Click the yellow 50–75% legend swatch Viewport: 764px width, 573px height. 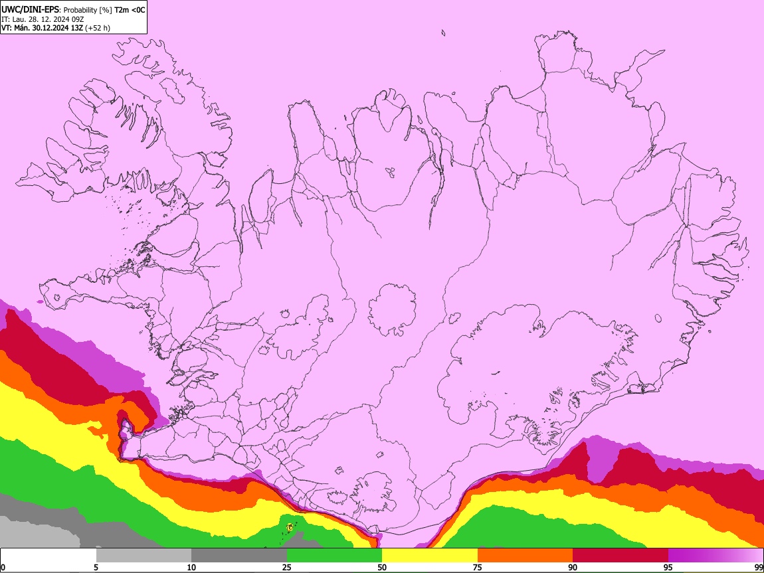430,556
